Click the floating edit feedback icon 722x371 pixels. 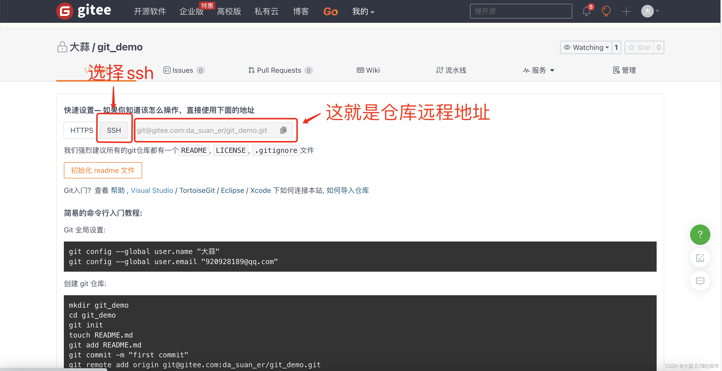point(700,258)
